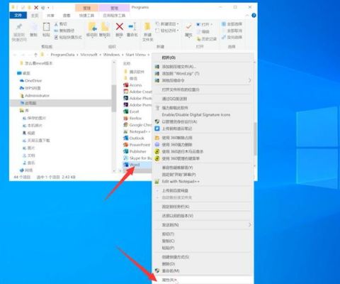This screenshot has width=340, height=284.
Task: Click History button in ribbon
Action: click(206, 39)
